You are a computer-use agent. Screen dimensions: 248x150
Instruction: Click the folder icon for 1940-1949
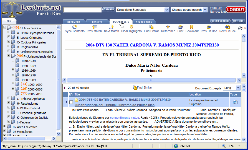pyautogui.click(x=17, y=61)
